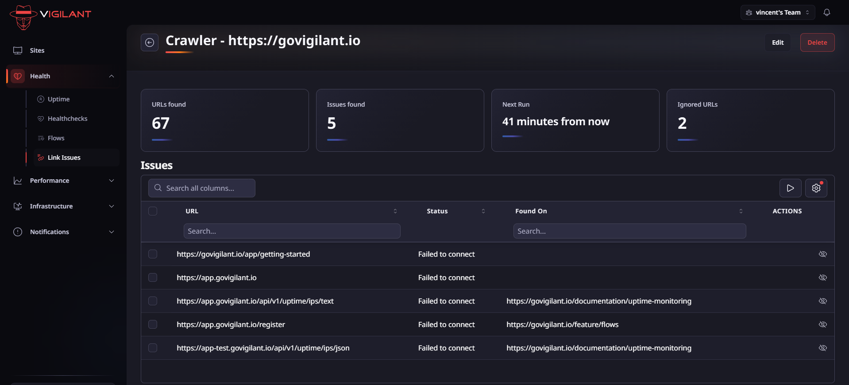Sort the Status column
Screen dimensions: 849x385
click(x=483, y=211)
